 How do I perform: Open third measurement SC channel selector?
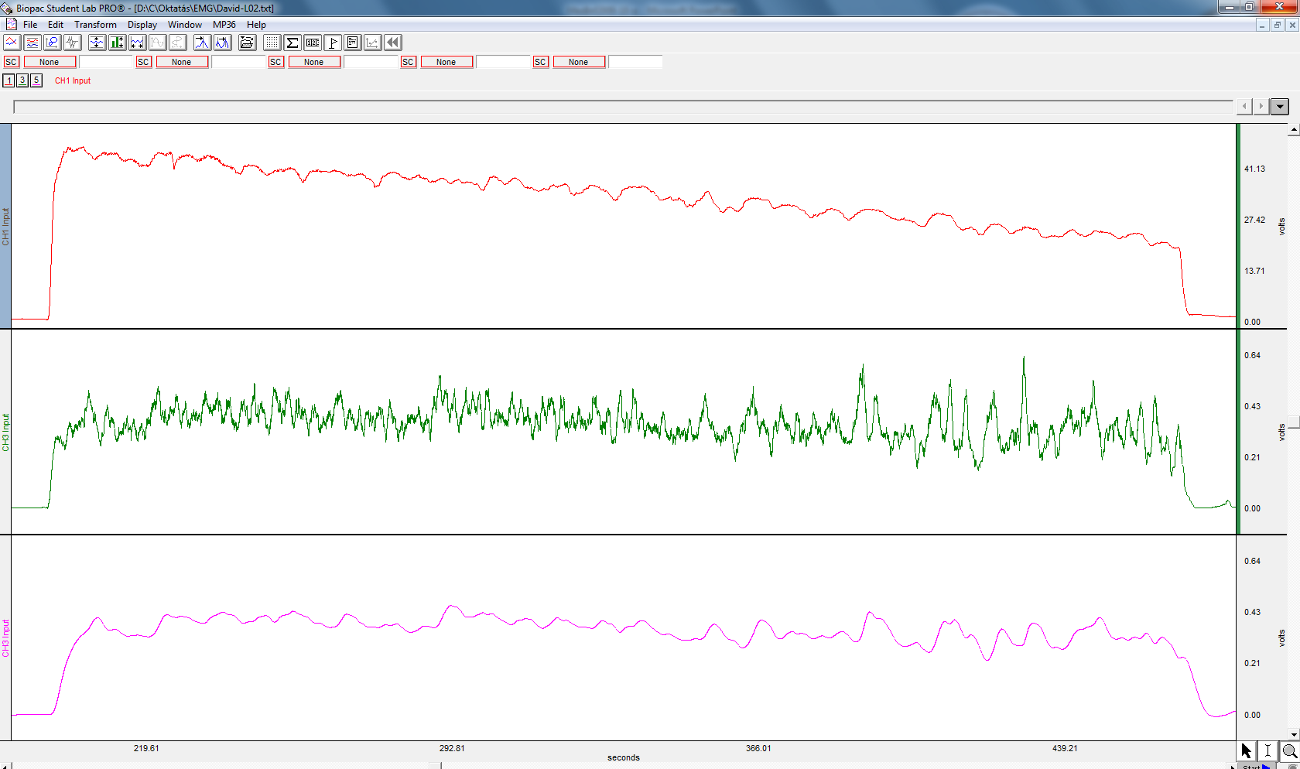click(275, 62)
